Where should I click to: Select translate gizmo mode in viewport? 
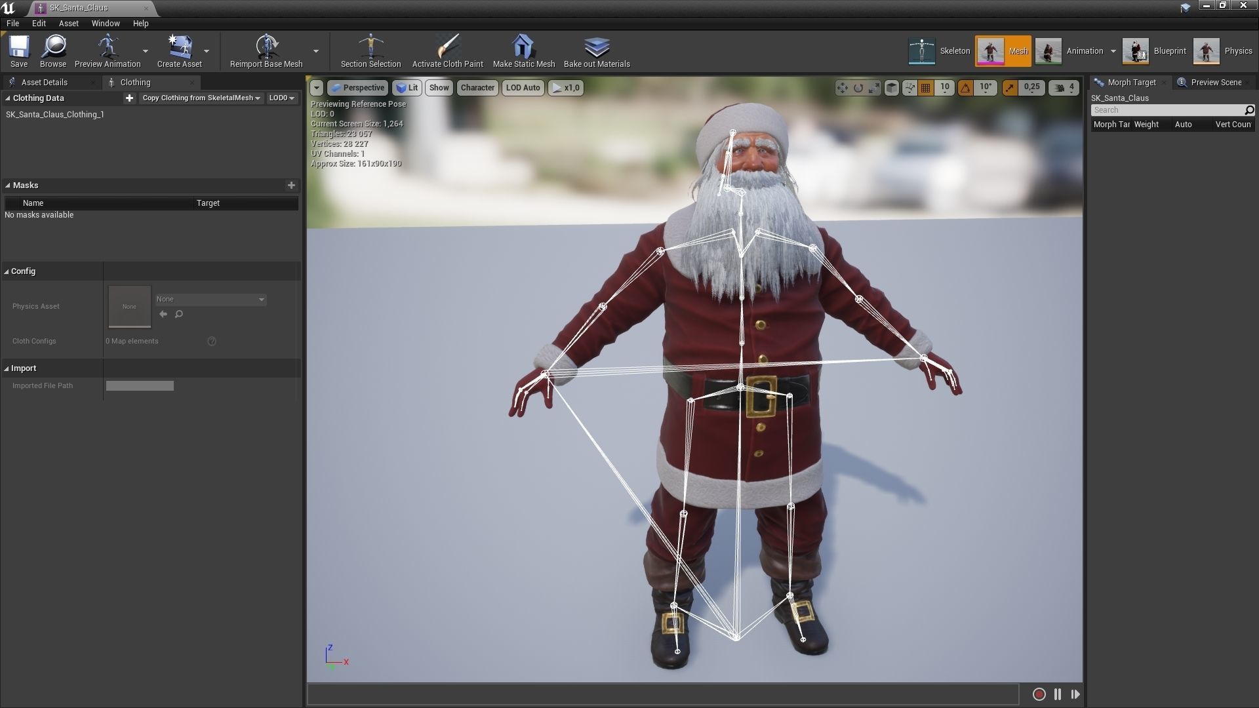click(843, 88)
